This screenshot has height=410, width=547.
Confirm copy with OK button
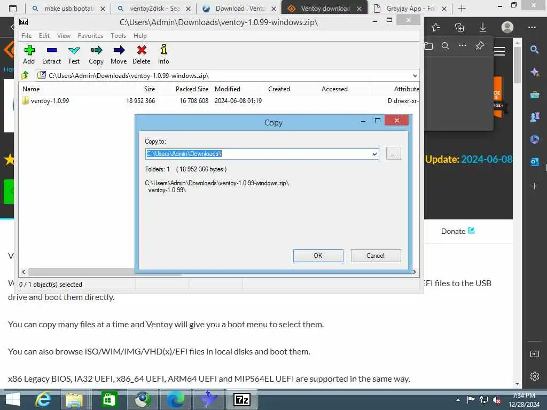click(x=318, y=256)
